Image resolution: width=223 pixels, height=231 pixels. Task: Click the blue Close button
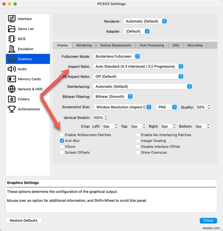(209, 221)
